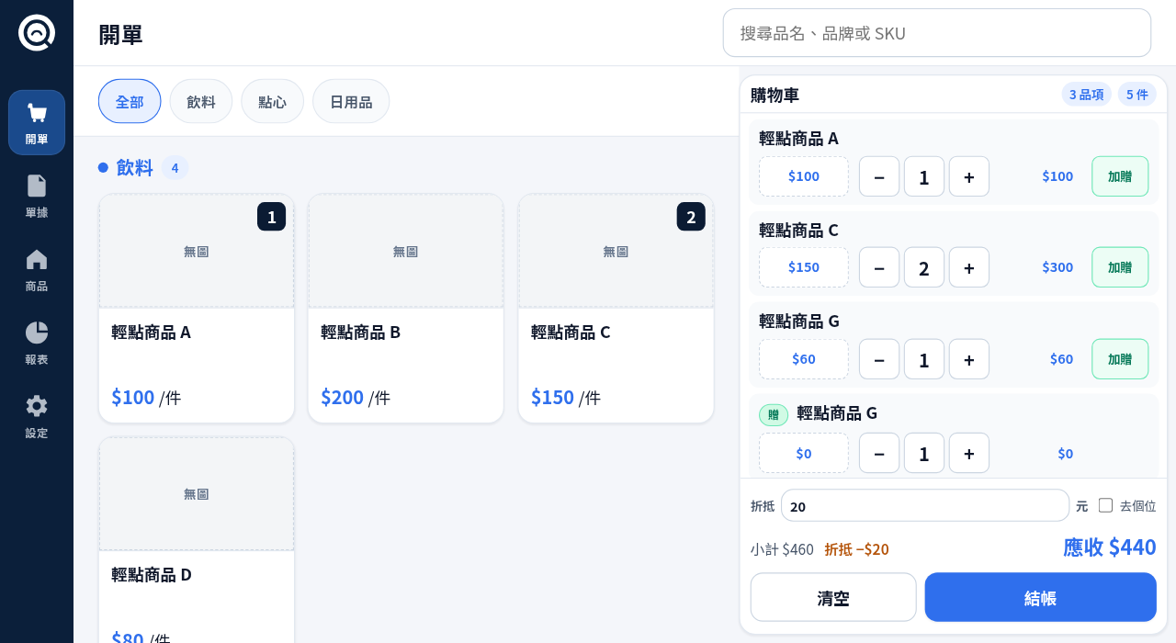The height and width of the screenshot is (643, 1176).
Task: Click quantity badge 2 on 輕點商品 C card
Action: [x=691, y=217]
